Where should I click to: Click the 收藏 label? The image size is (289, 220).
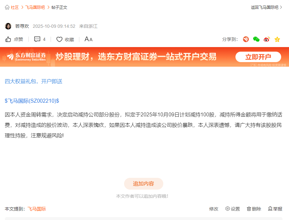[x=70, y=40]
